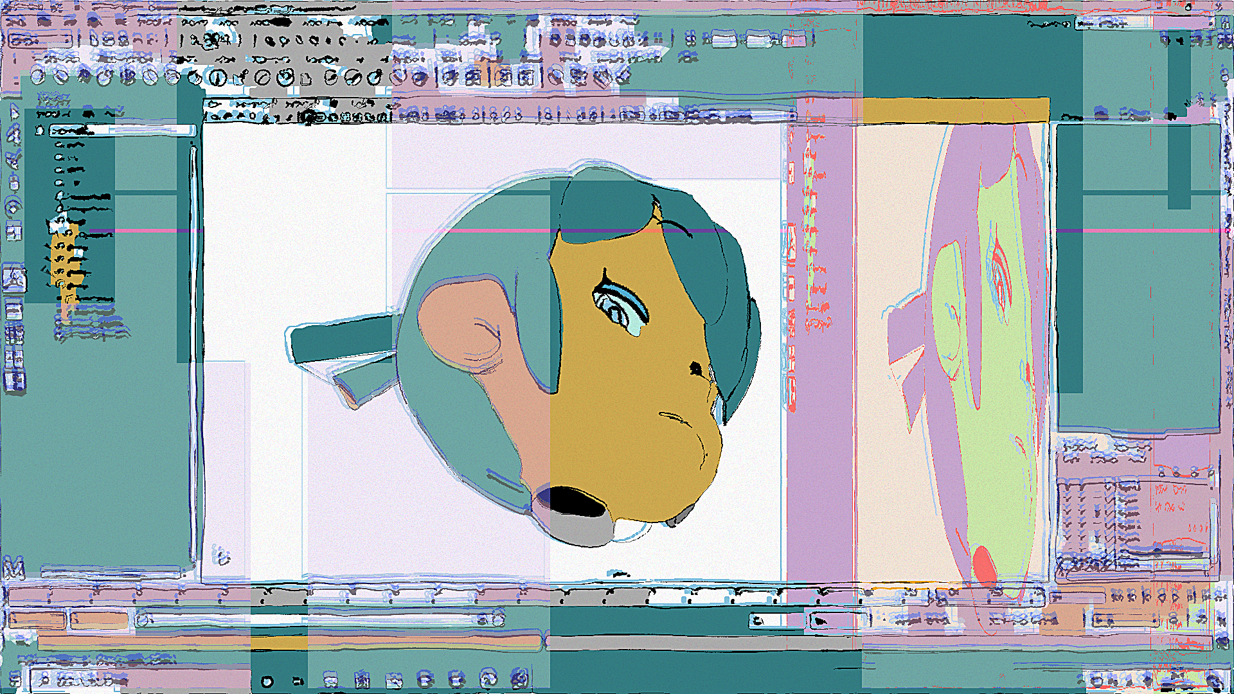Toggle visibility box of second display layer
Image resolution: width=1234 pixels, height=694 pixels.
pos(1067,499)
